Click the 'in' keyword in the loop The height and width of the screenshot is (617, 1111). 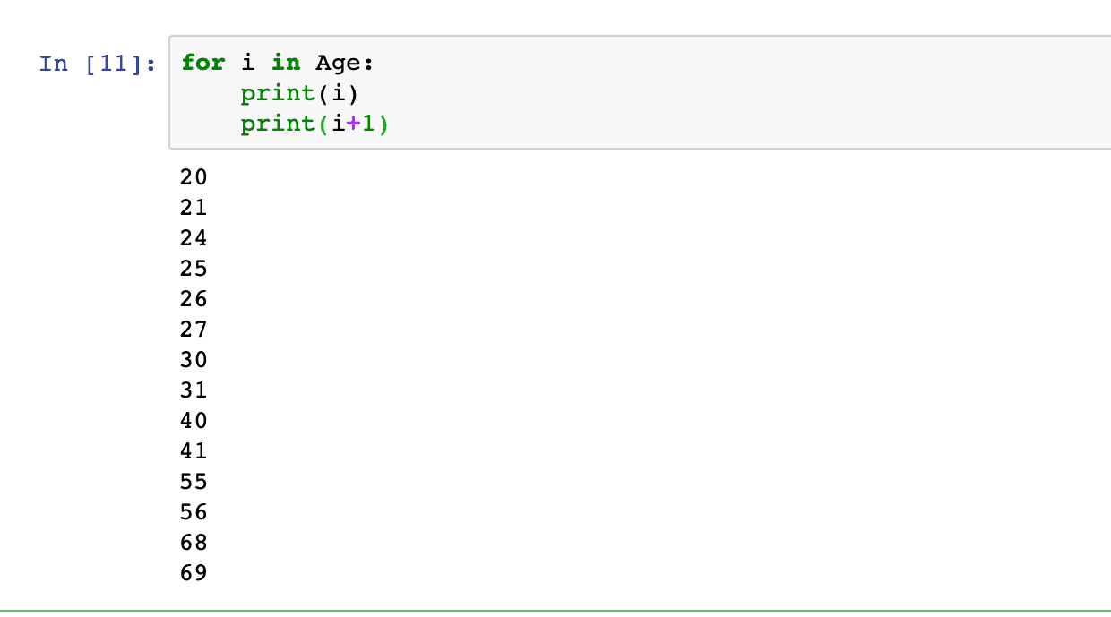pyautogui.click(x=285, y=63)
